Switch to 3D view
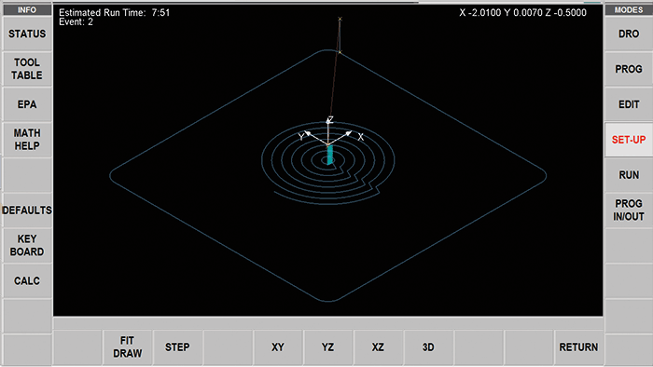 point(428,347)
